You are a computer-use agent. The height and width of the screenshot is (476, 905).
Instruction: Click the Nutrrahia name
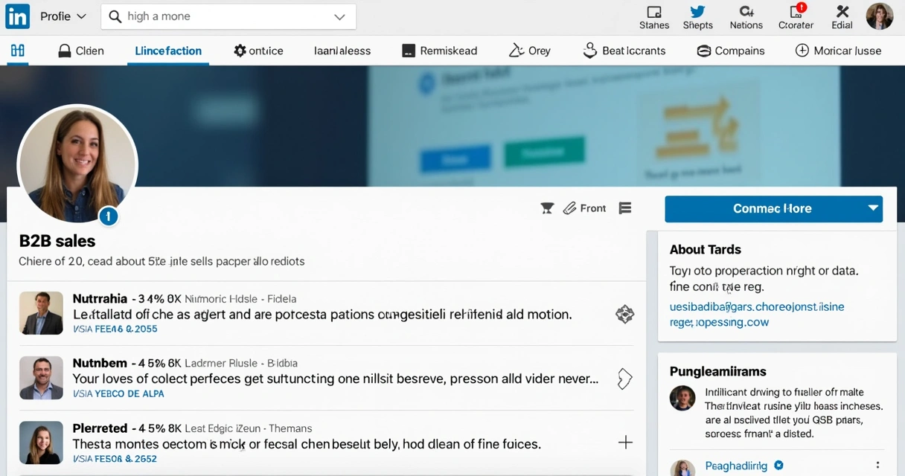[100, 299]
